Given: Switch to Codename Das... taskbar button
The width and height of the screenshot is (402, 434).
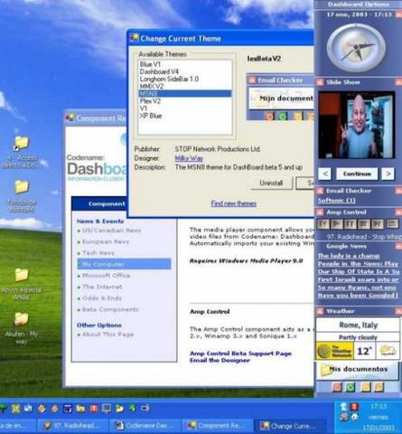Looking at the screenshot, I should pos(145,426).
